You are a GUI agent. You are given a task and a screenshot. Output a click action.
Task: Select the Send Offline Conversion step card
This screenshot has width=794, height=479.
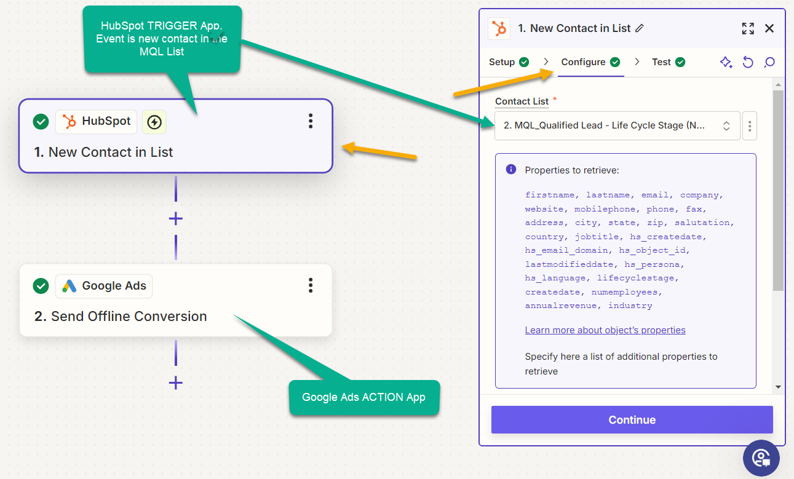point(176,300)
